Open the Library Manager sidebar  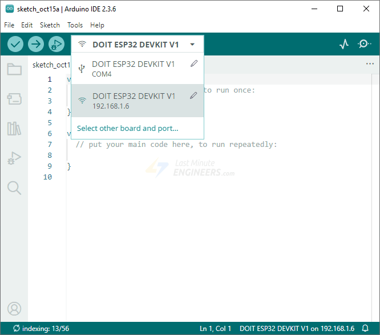coord(14,129)
